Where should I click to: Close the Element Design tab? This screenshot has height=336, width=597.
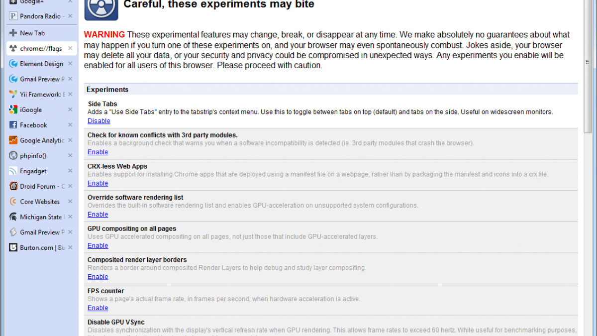click(70, 64)
